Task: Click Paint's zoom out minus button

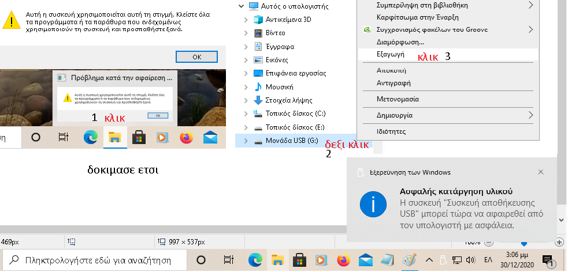Action: tap(489, 243)
